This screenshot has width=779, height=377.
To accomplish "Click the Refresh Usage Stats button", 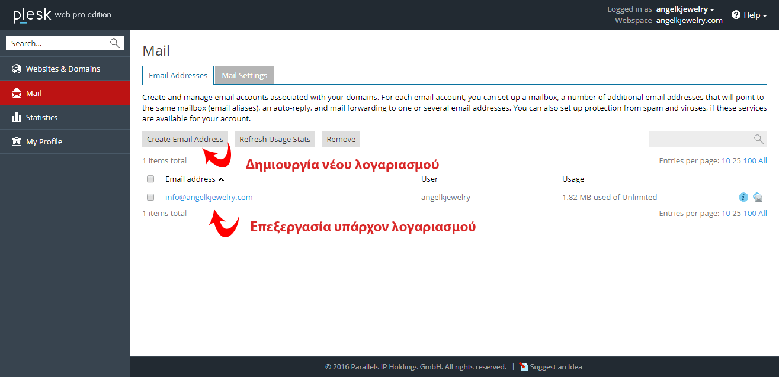I will (x=275, y=139).
